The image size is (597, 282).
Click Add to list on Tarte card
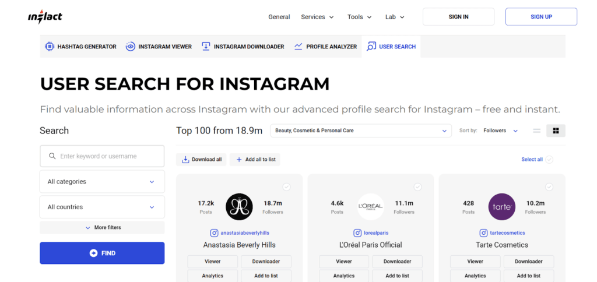pyautogui.click(x=529, y=276)
